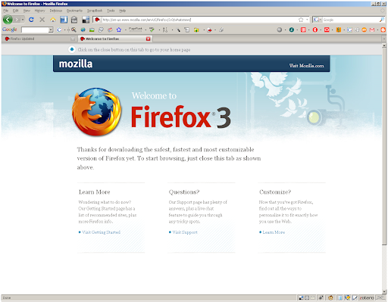The image size is (388, 302).
Task: Open the Help menu
Action: pos(123,11)
